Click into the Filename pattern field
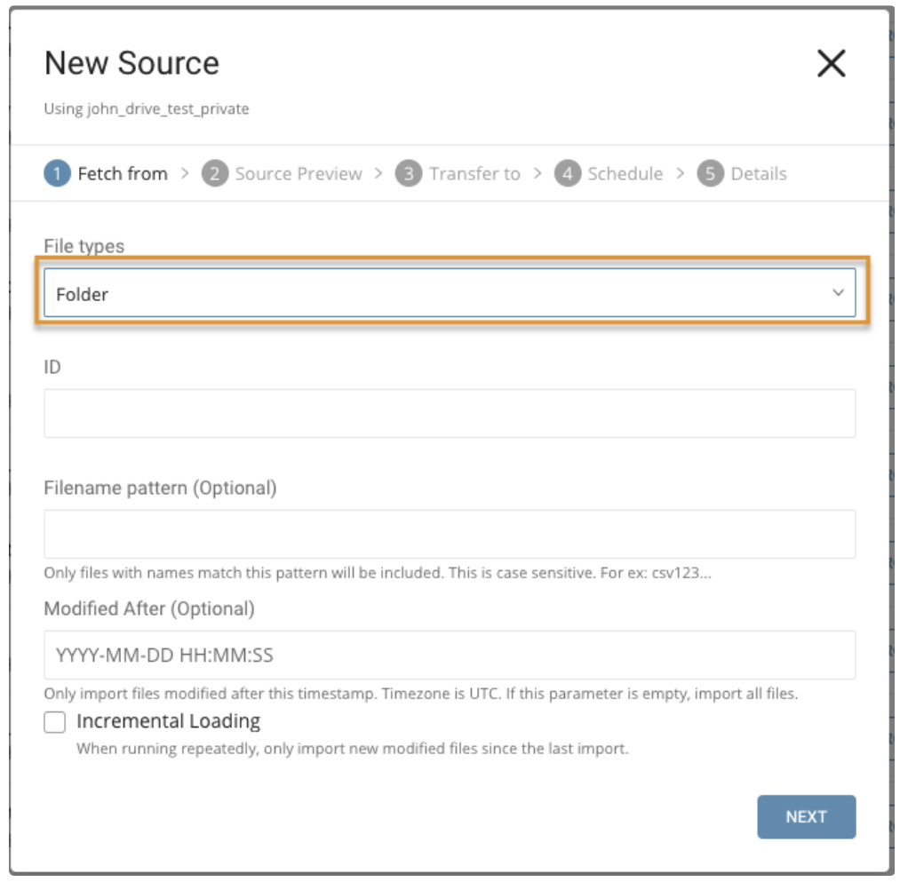The width and height of the screenshot is (908, 890). point(449,534)
